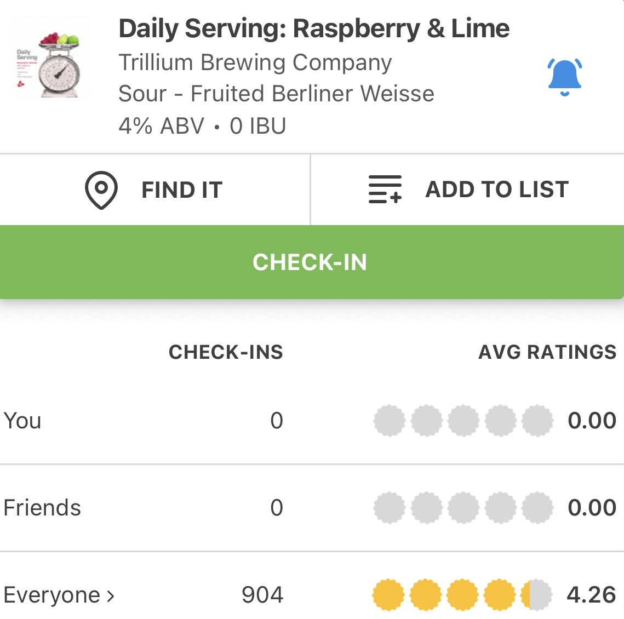Tap the last grey cap in You row
Viewport: 624px width, 619px height.
tap(537, 421)
